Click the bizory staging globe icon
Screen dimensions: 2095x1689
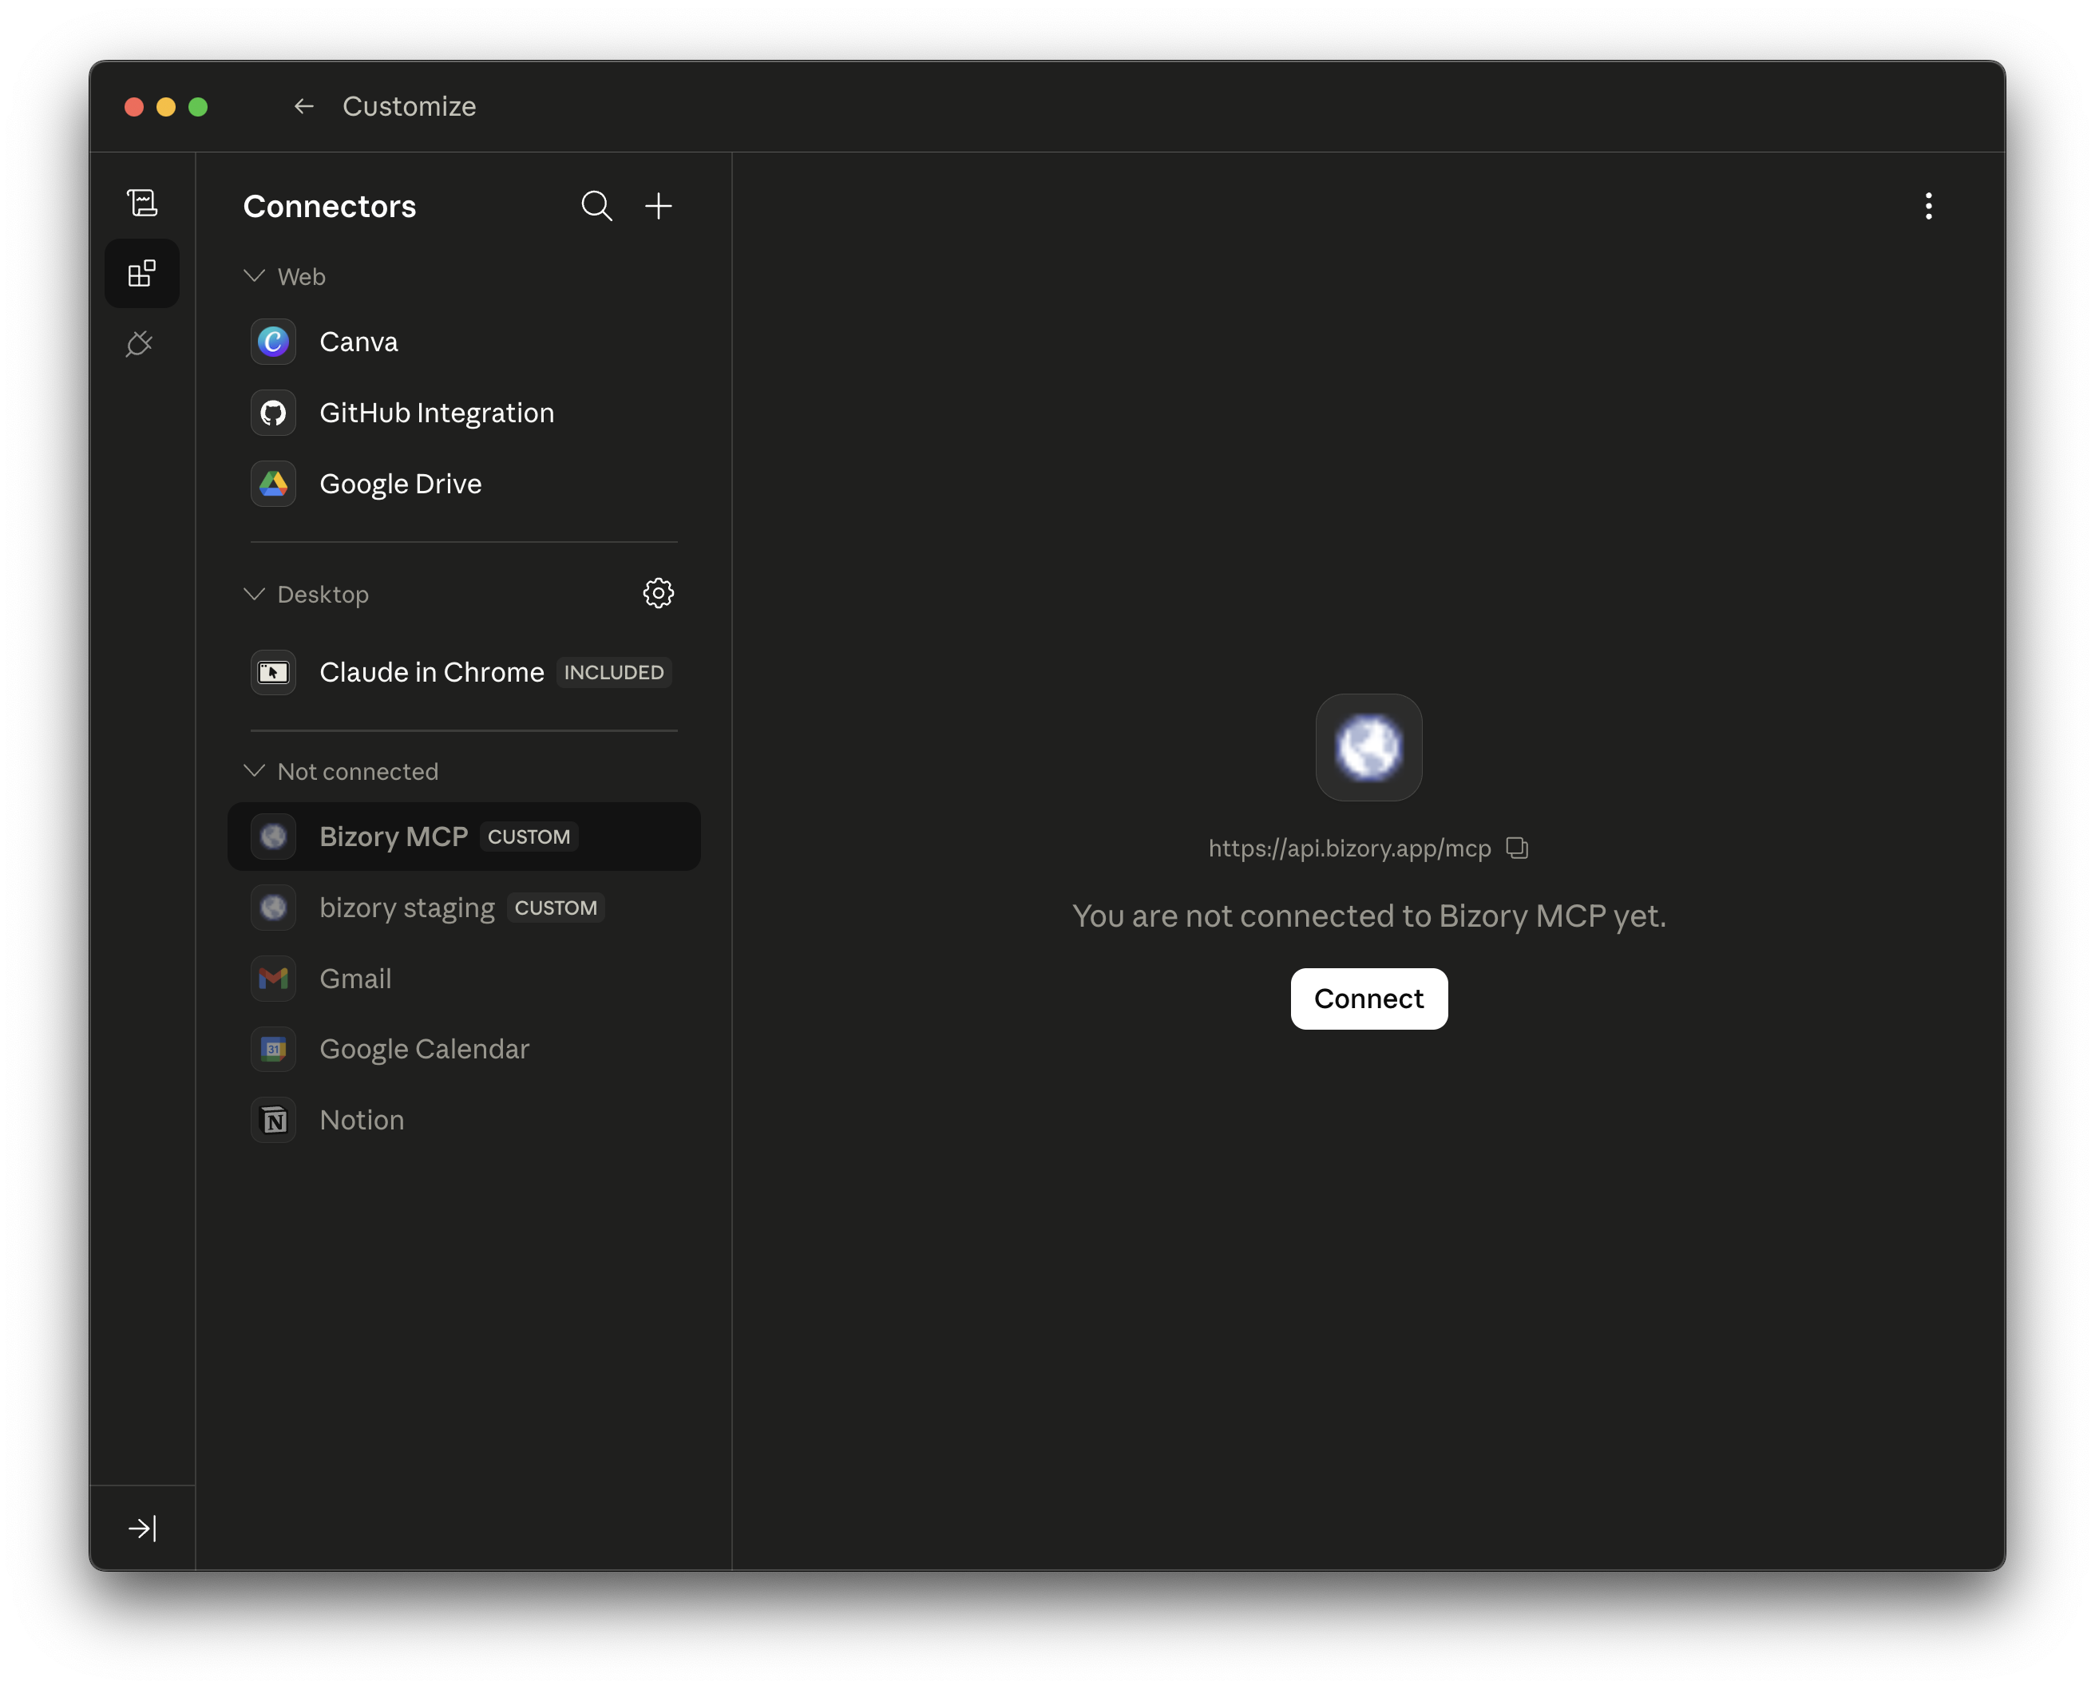(273, 908)
